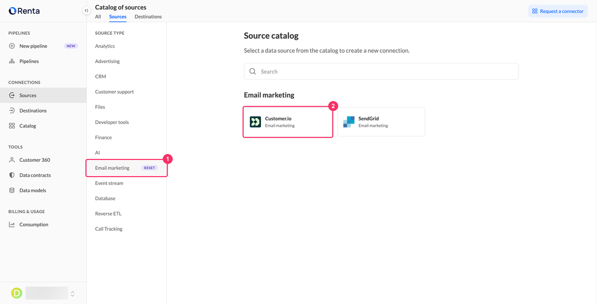Filter by Finance source type
597x304 pixels.
coord(103,137)
